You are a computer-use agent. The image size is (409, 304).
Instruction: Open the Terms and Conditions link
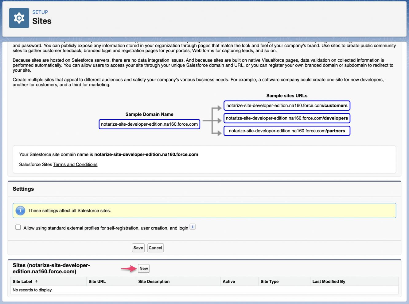[x=75, y=165]
